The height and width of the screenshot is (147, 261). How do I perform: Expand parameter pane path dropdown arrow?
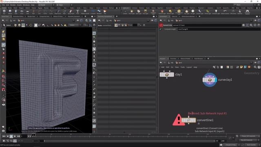[x=251, y=20]
